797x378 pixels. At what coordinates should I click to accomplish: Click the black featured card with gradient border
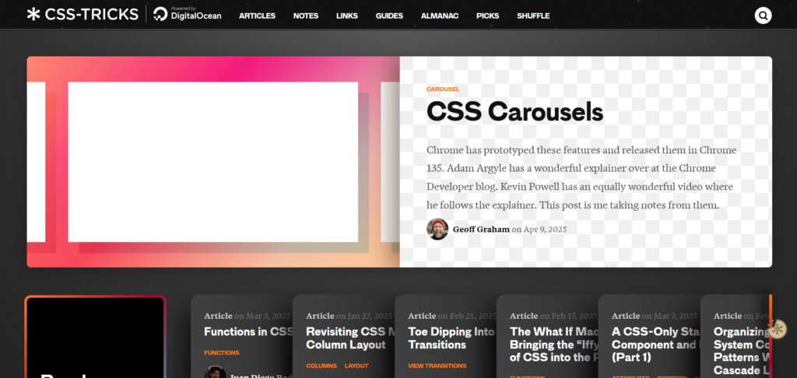point(96,336)
